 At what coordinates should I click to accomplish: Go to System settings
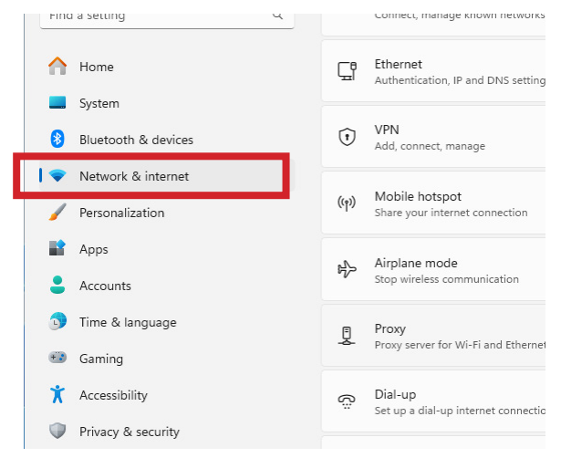pyautogui.click(x=166, y=103)
